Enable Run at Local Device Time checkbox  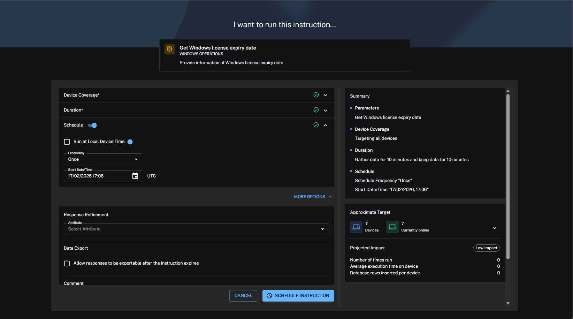[x=67, y=142]
